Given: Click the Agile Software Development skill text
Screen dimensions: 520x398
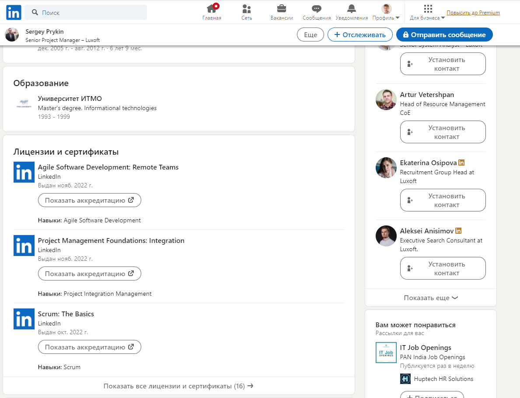Looking at the screenshot, I should click(102, 220).
